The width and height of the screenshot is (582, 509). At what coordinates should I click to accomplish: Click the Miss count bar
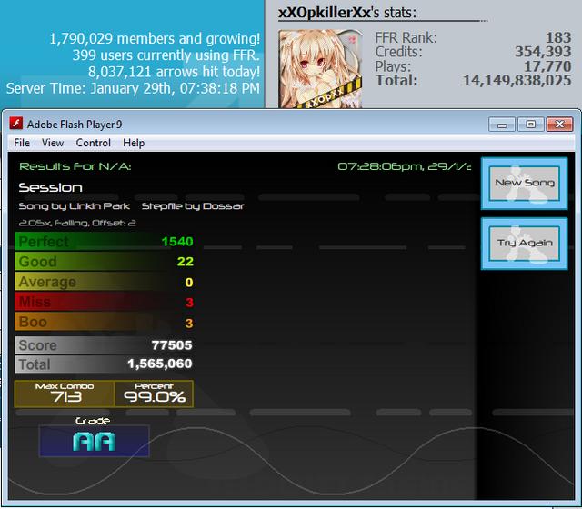pyautogui.click(x=105, y=302)
